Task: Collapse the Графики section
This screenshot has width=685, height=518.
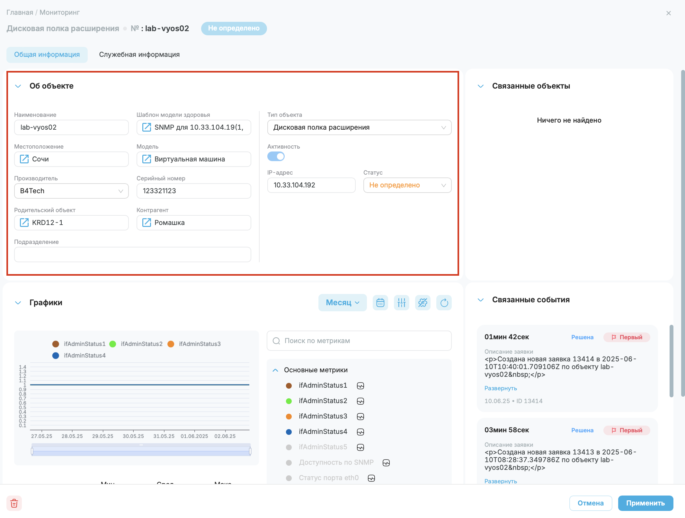Action: point(18,303)
